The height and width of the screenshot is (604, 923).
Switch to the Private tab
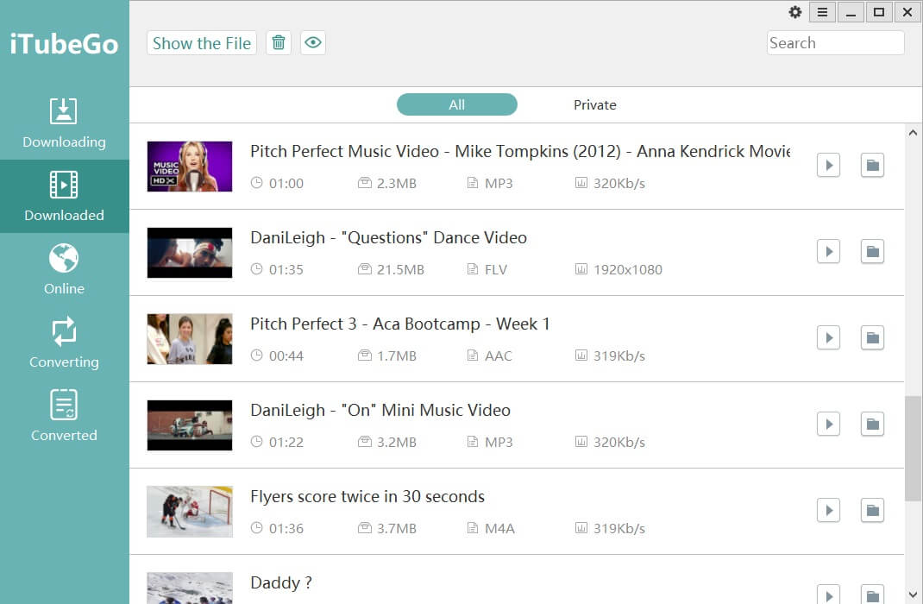coord(594,104)
